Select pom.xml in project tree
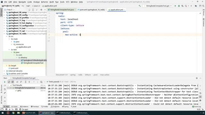205x115 pixels. (15, 68)
